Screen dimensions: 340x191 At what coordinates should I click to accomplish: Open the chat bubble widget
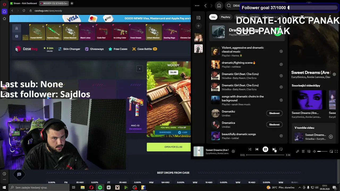pos(19,174)
